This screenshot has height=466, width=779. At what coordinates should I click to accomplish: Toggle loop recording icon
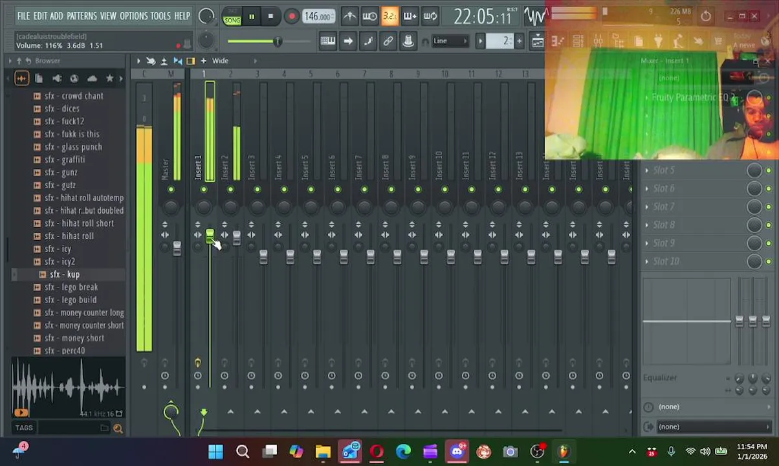pyautogui.click(x=430, y=16)
